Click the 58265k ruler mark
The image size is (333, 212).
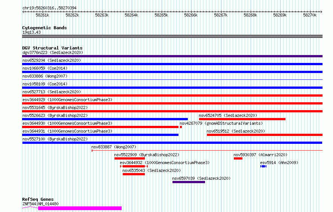click(x=161, y=15)
